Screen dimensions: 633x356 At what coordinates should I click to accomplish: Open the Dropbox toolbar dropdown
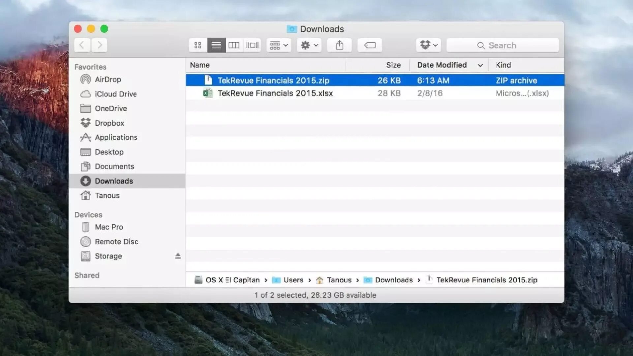pos(429,45)
